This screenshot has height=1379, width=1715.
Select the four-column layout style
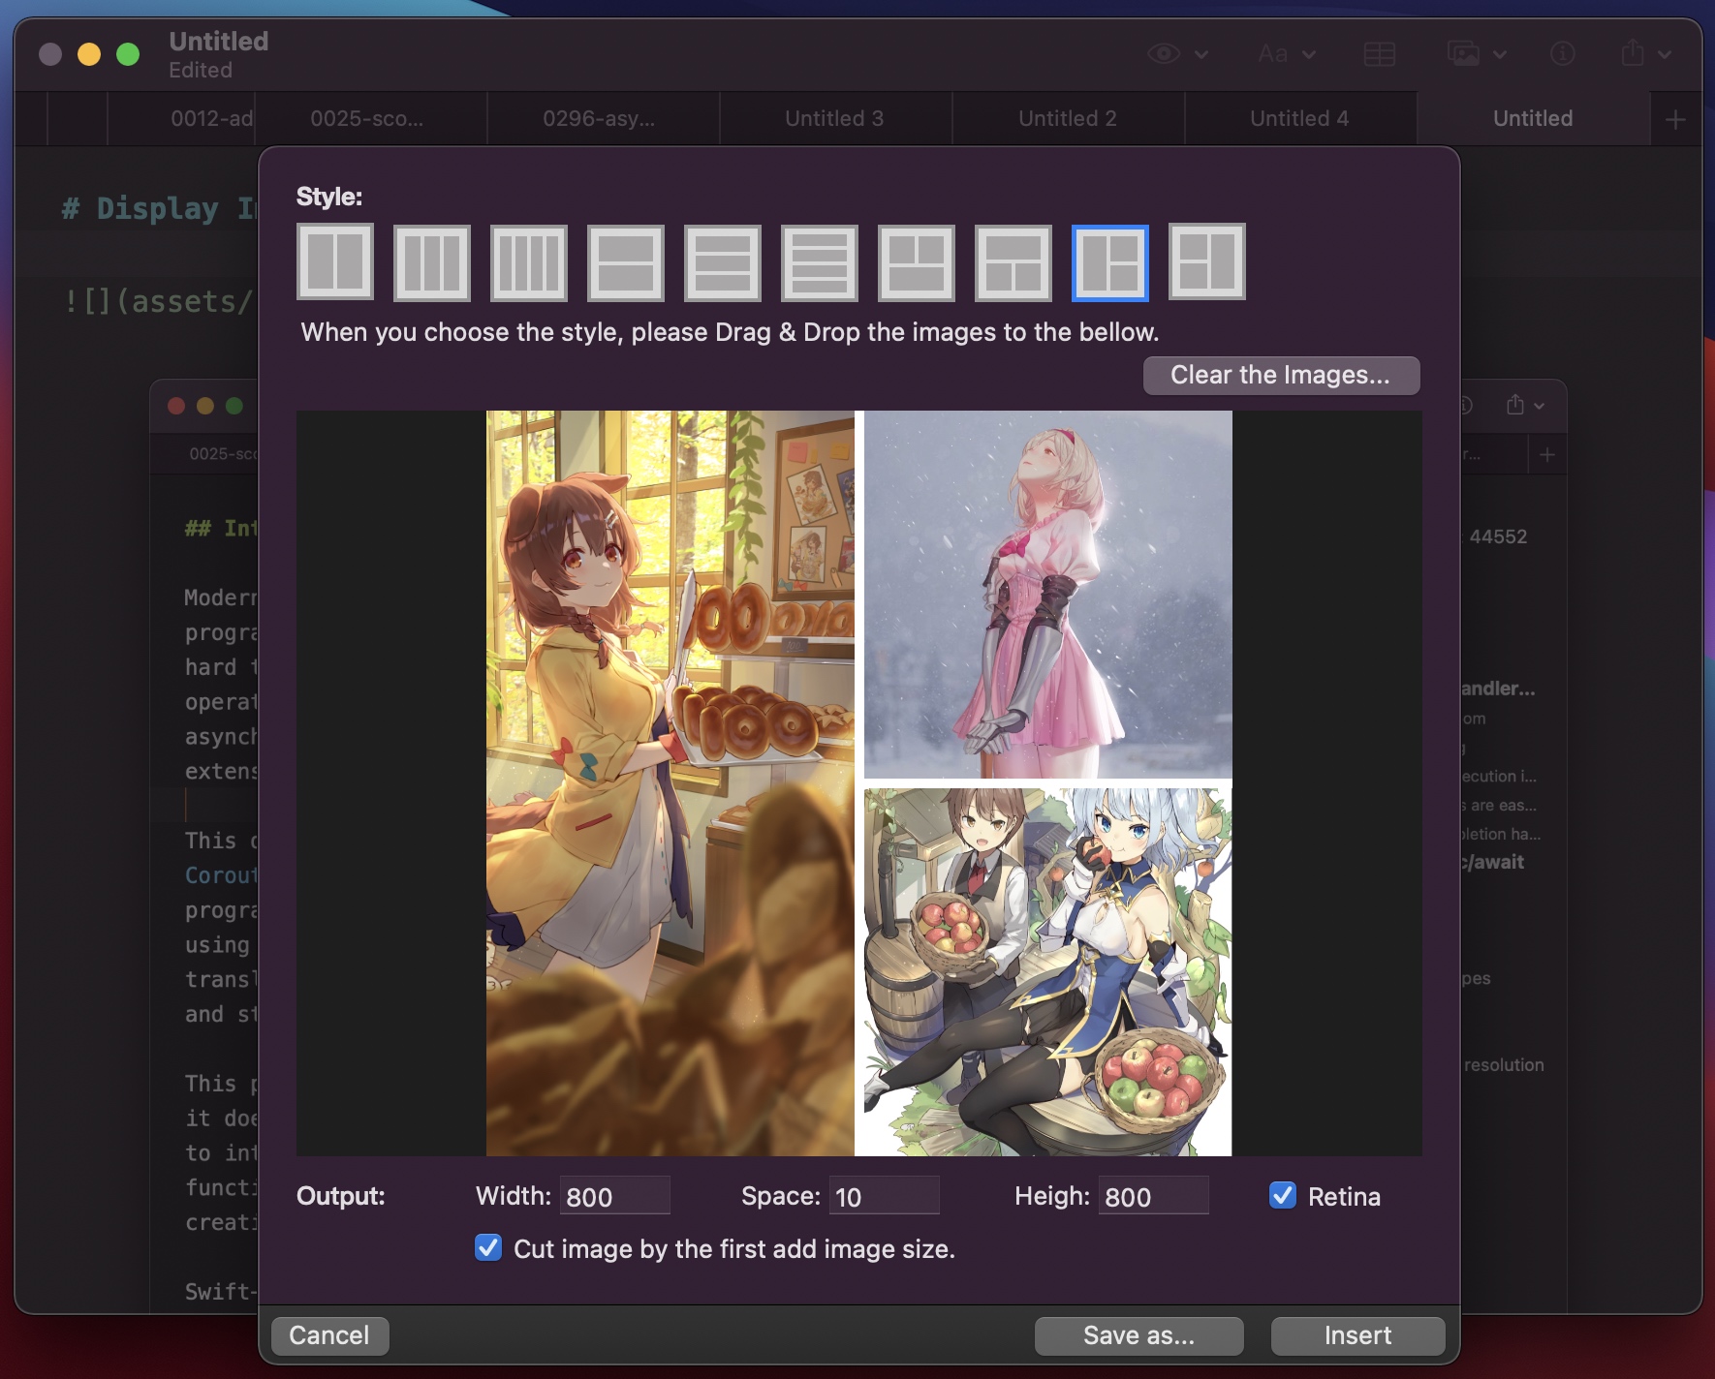tap(529, 262)
